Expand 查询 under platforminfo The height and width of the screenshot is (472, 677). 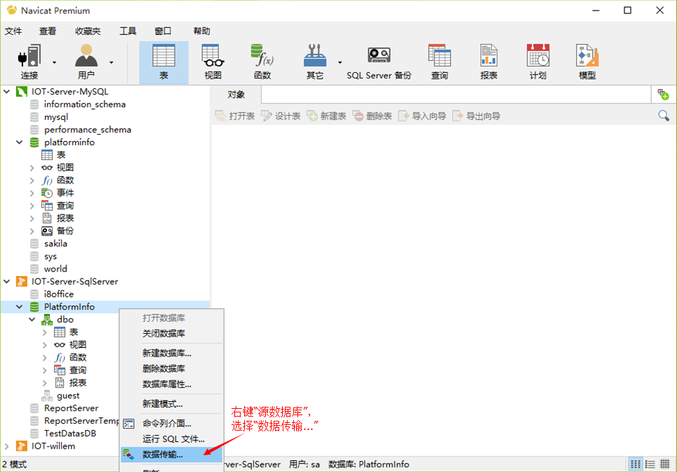click(x=32, y=205)
